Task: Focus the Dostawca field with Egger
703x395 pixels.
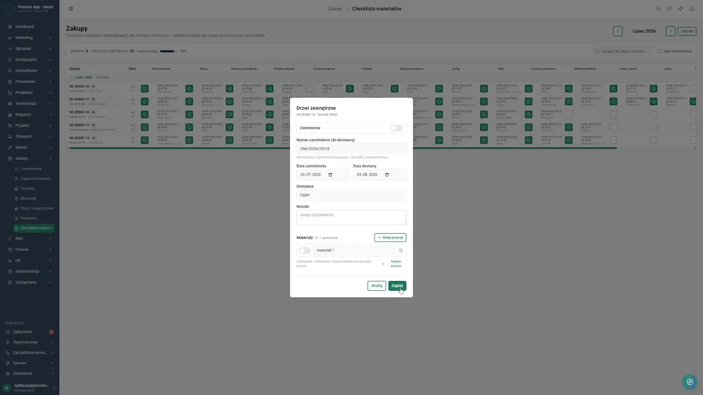Action: (351, 195)
